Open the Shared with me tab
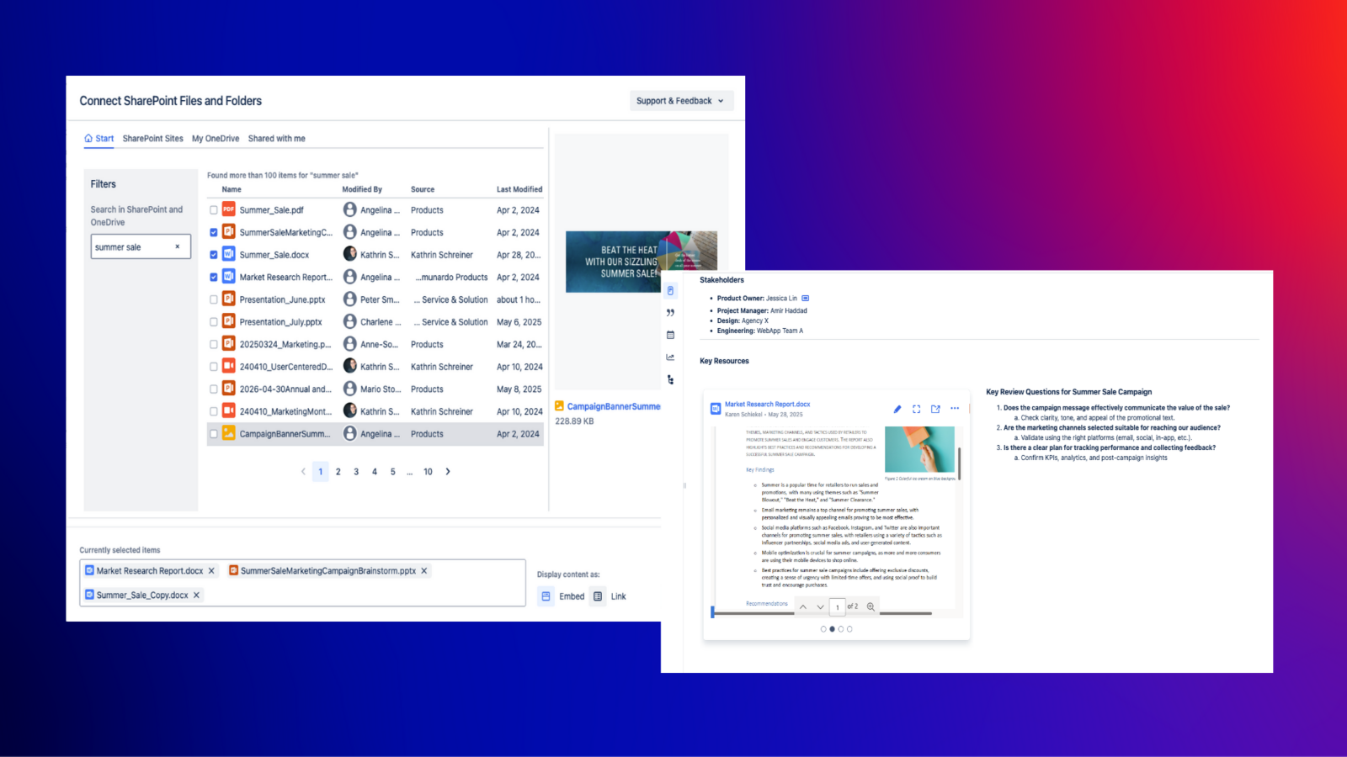This screenshot has height=757, width=1347. pyautogui.click(x=276, y=139)
